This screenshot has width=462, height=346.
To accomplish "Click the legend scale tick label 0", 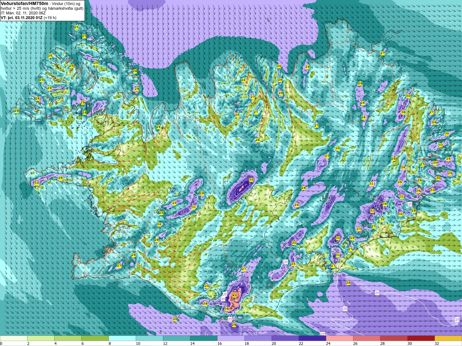I will (x=1, y=343).
